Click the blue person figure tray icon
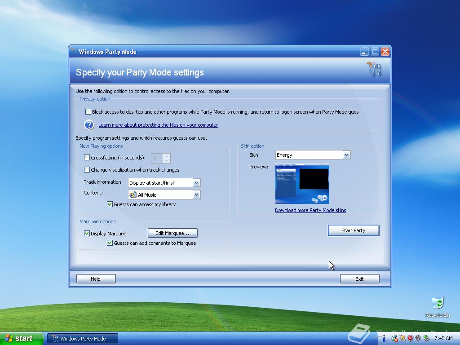The image size is (460, 345). point(384,338)
